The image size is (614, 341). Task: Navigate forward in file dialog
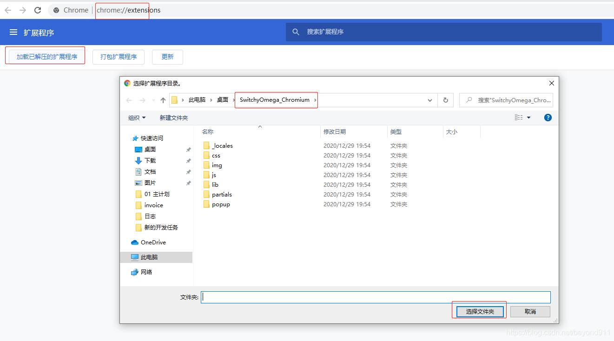[x=143, y=100]
